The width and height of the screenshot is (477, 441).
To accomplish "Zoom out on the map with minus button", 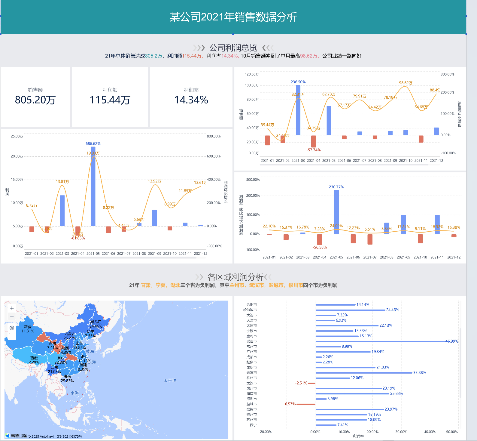I will (12, 316).
